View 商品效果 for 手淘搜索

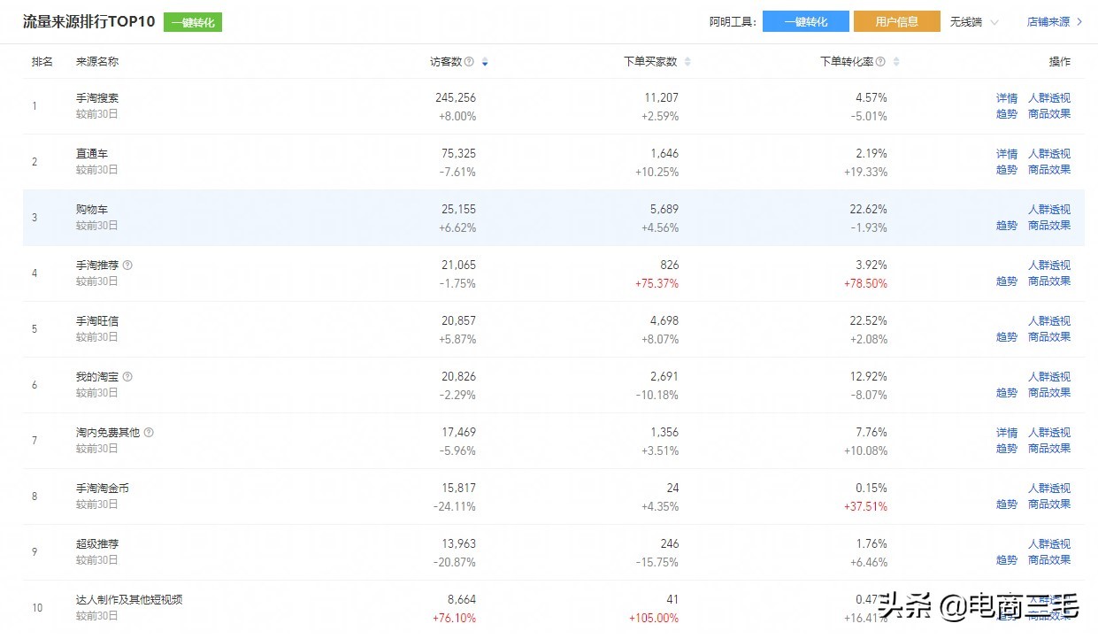pos(1049,114)
